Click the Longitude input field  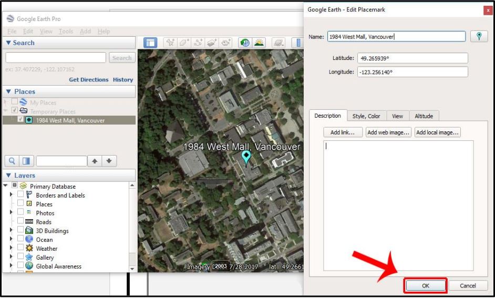pyautogui.click(x=412, y=72)
